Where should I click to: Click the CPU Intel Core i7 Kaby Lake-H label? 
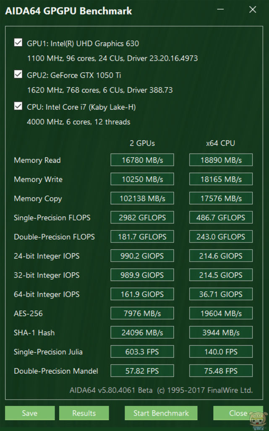coord(81,107)
